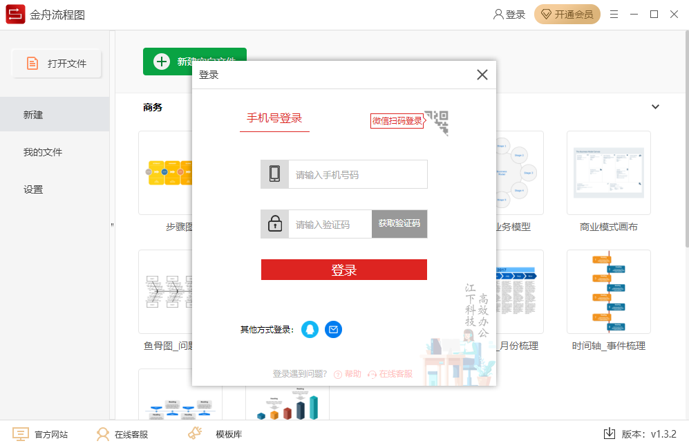Go to 设置 in the sidebar
Viewport: 689px width, 448px height.
click(x=33, y=189)
